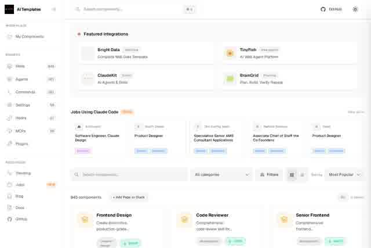Click the Agents menu label
This screenshot has width=371, height=248.
(21, 79)
